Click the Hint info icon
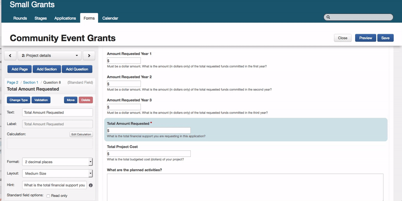The height and width of the screenshot is (201, 402). click(91, 185)
